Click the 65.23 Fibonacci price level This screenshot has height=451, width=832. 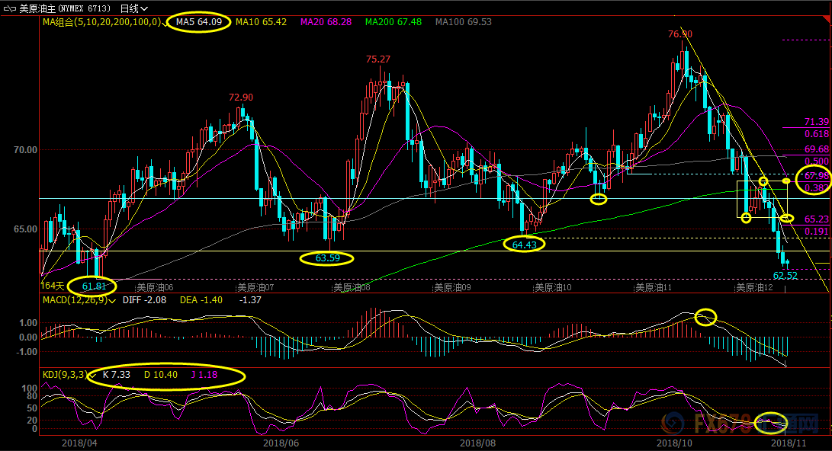[817, 219]
